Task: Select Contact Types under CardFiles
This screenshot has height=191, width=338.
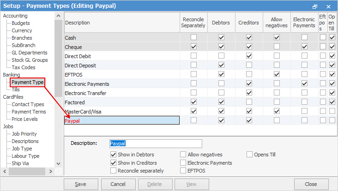Action: (28, 104)
